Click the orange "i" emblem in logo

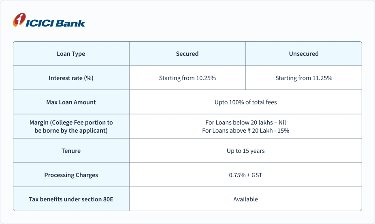pyautogui.click(x=19, y=19)
